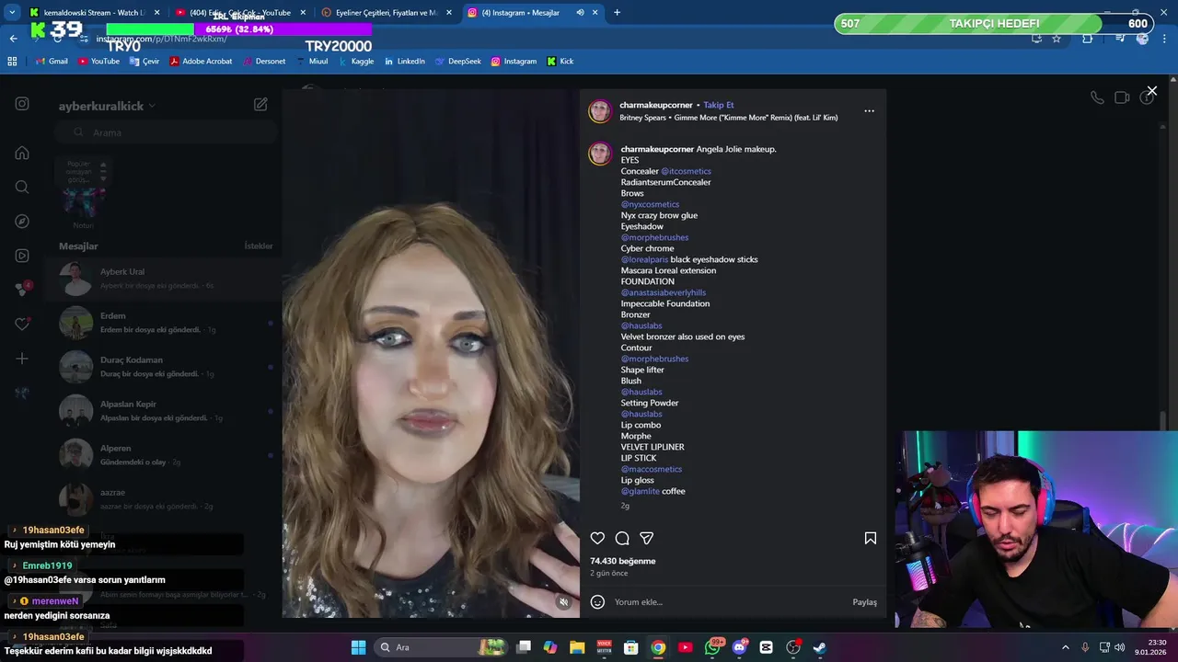Unmute the video sound icon
1178x662 pixels.
[x=564, y=602]
